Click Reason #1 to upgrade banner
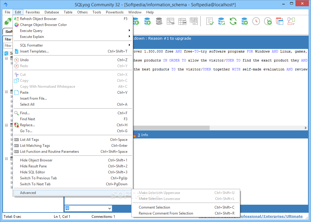 point(162,38)
